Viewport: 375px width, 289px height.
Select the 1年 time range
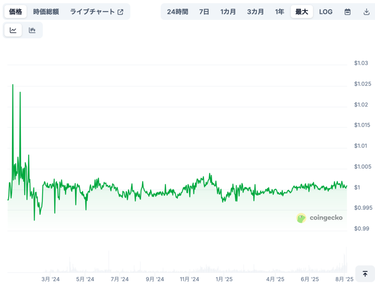[279, 12]
